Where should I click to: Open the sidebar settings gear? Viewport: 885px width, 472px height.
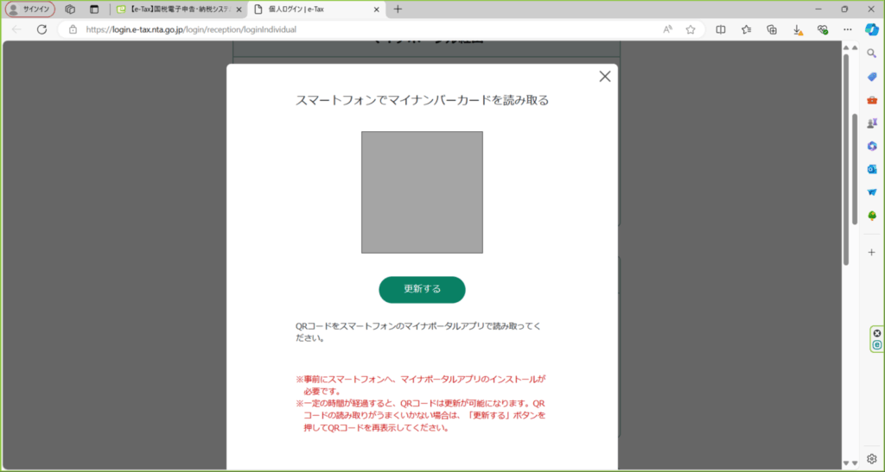pyautogui.click(x=872, y=458)
